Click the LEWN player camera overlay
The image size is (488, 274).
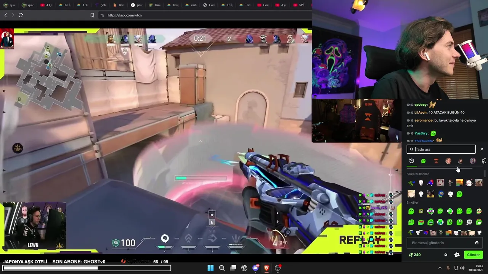tap(35, 226)
